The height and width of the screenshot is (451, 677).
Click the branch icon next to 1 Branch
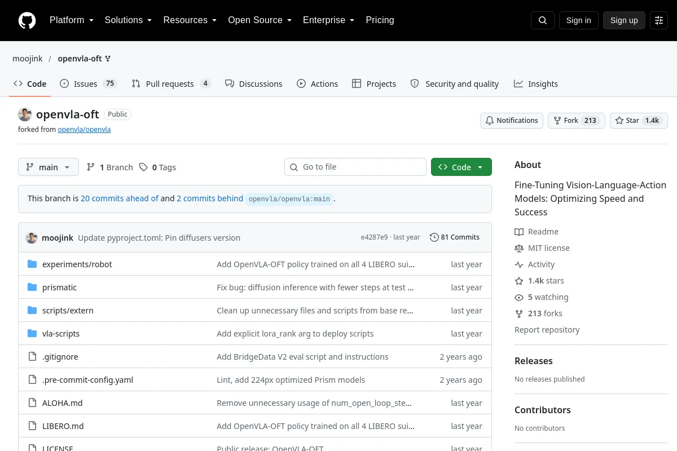91,167
